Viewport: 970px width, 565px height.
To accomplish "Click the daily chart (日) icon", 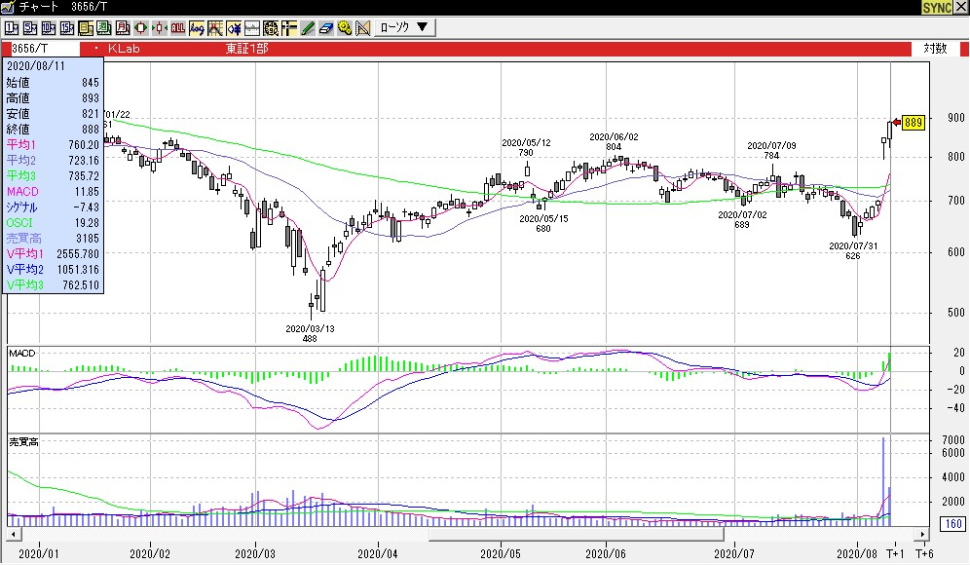I will [85, 27].
